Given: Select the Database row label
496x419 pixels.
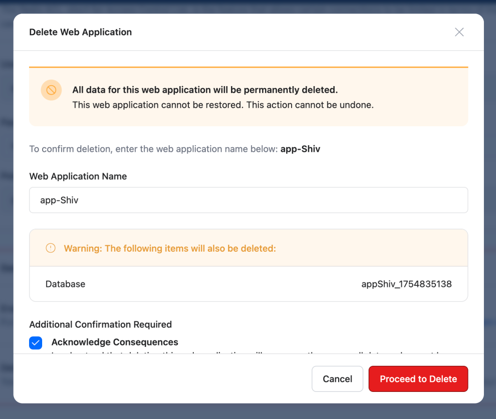Looking at the screenshot, I should point(65,284).
